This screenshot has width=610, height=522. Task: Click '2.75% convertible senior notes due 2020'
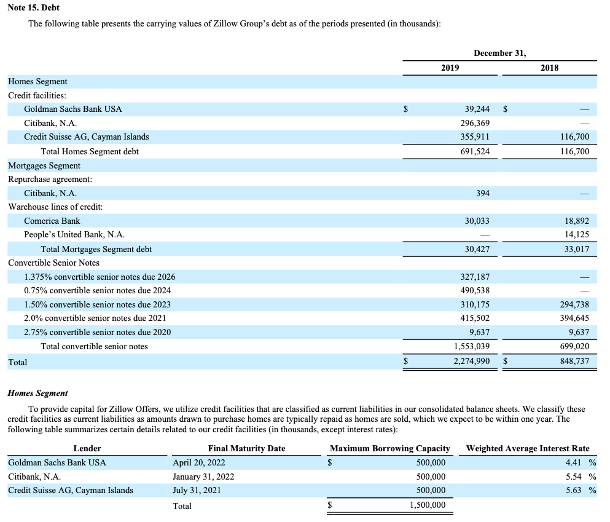(x=97, y=332)
